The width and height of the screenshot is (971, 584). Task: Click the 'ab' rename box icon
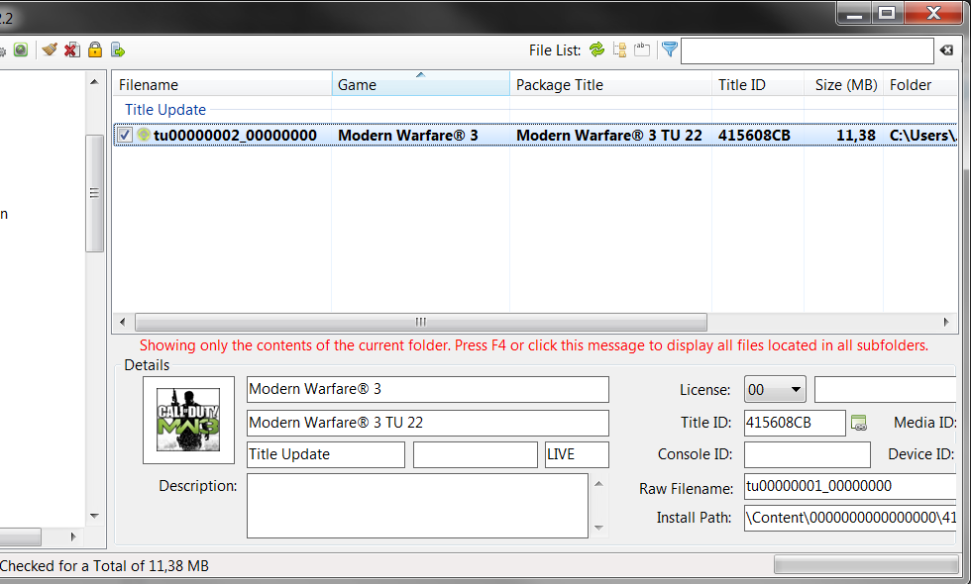click(642, 49)
